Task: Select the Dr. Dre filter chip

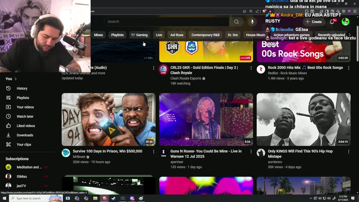Action: 233,35
